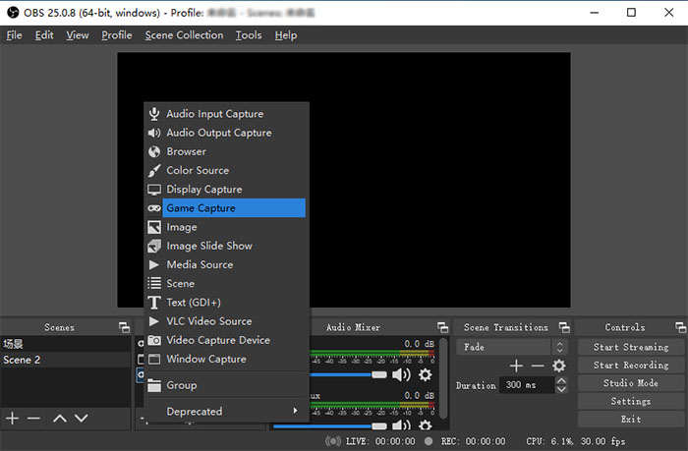Enable Studio Mode
Screen dimensions: 688x451
click(x=631, y=383)
